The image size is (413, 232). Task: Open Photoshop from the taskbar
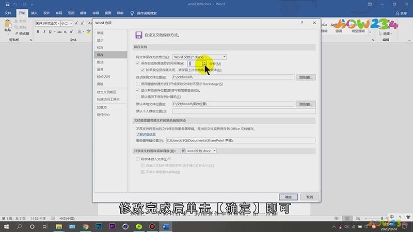tap(99, 226)
